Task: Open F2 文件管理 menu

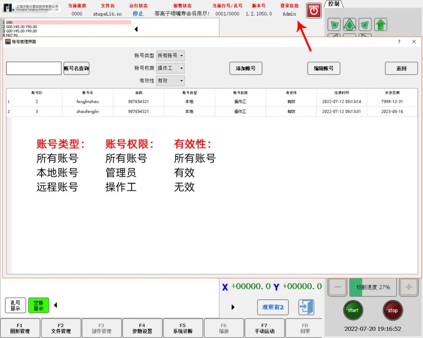Action: 61,328
